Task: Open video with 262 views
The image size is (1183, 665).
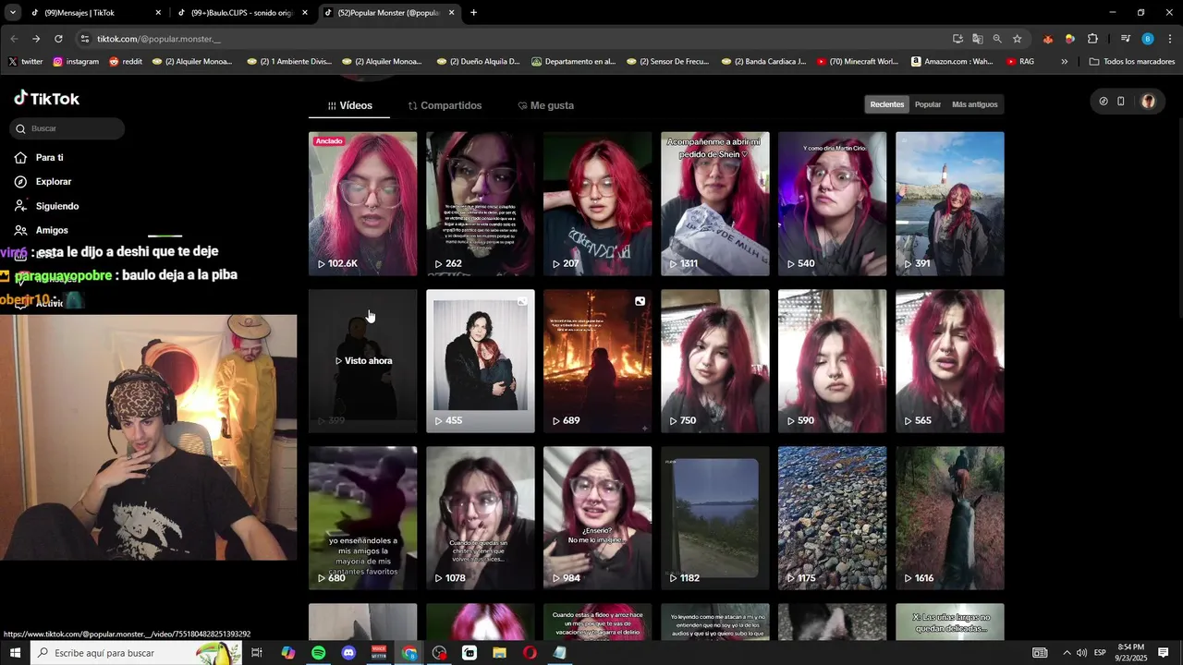Action: click(x=480, y=203)
